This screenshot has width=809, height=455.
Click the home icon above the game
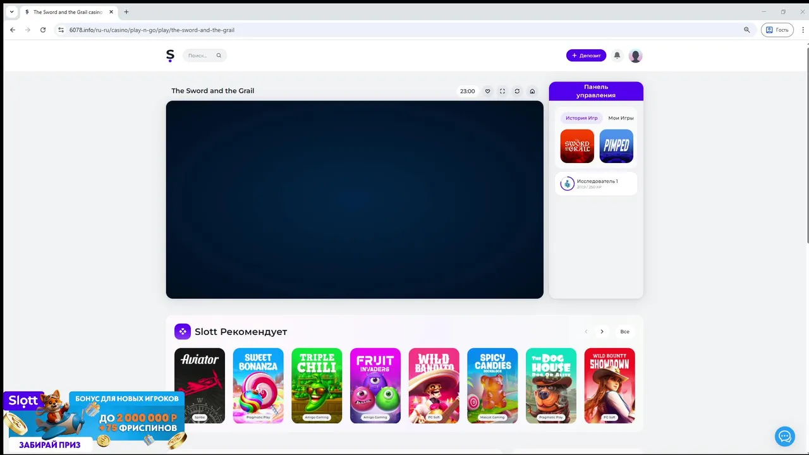tap(532, 91)
